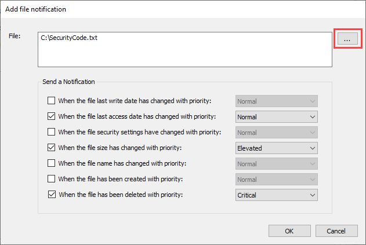The width and height of the screenshot is (366, 245).
Task: Click the file created priority combo box
Action: pos(276,180)
